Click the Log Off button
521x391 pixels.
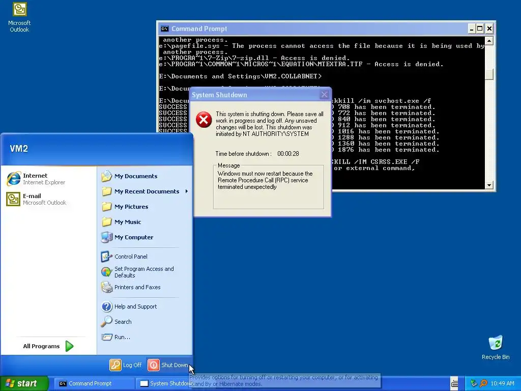click(126, 365)
